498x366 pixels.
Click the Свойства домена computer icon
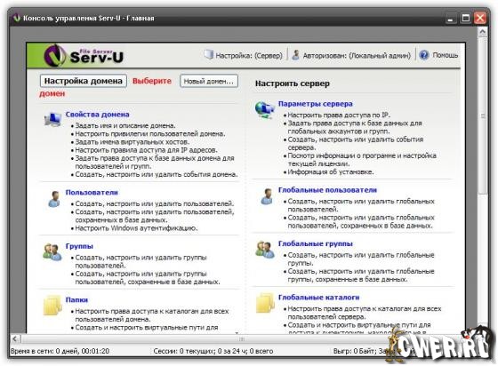point(52,120)
